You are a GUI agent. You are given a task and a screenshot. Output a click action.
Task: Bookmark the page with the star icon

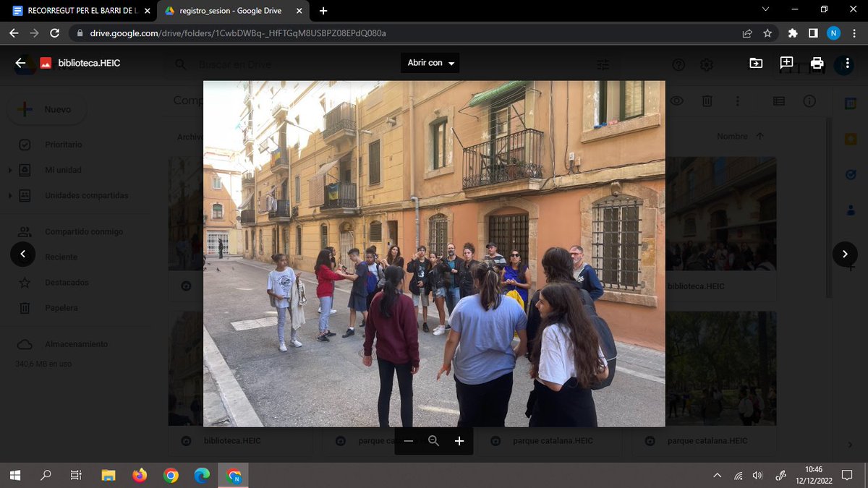point(767,33)
